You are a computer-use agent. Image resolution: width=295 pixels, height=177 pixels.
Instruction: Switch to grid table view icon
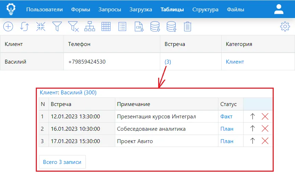tap(106, 26)
